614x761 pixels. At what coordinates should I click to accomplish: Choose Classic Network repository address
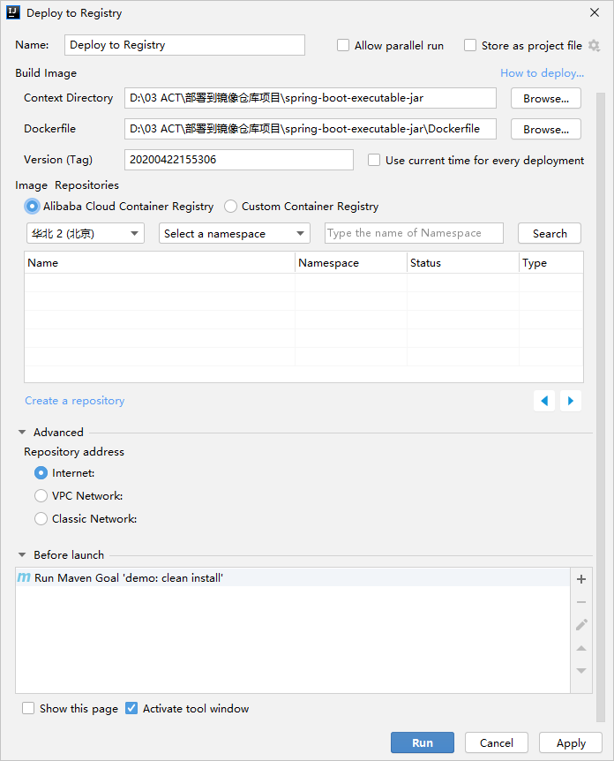pyautogui.click(x=41, y=519)
